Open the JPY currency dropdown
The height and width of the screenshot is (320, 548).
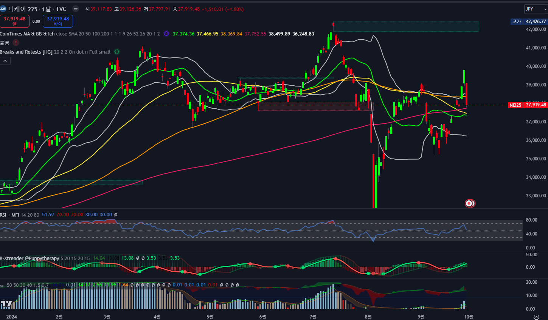pyautogui.click(x=534, y=9)
